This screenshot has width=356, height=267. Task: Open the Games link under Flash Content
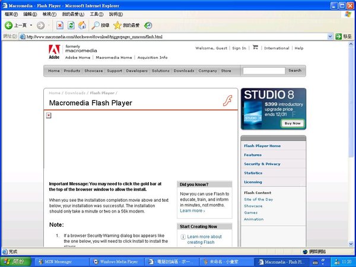click(250, 213)
